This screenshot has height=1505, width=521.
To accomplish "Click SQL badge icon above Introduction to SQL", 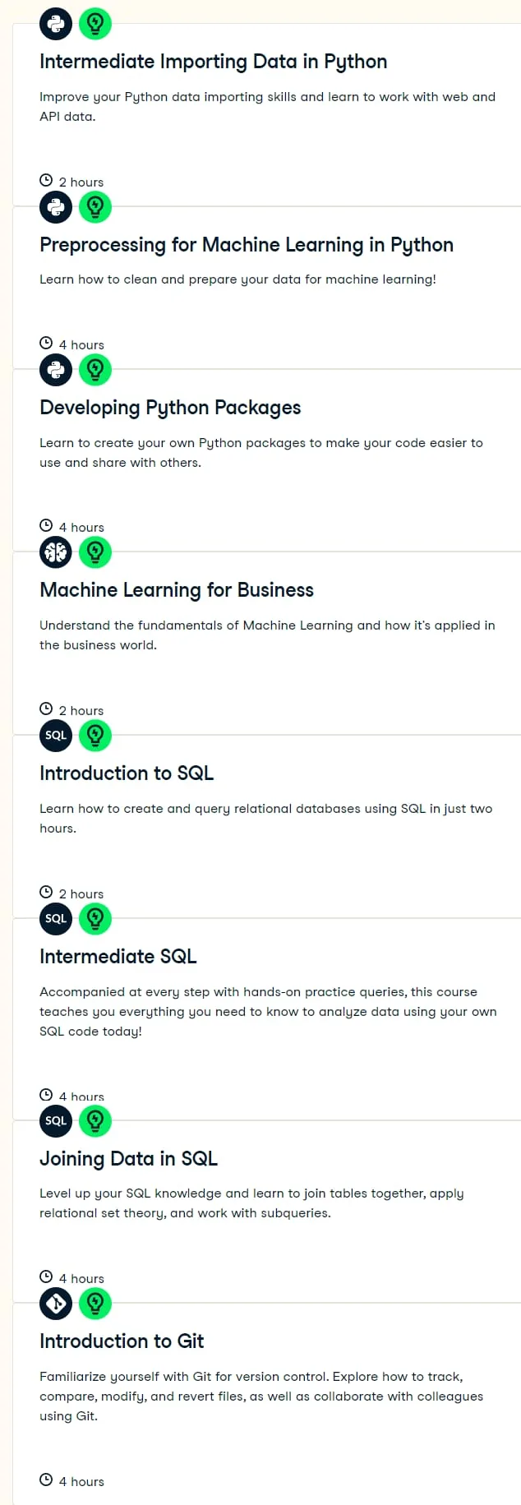I will coord(56,736).
